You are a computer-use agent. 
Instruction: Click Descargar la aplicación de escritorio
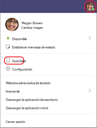(48, 100)
